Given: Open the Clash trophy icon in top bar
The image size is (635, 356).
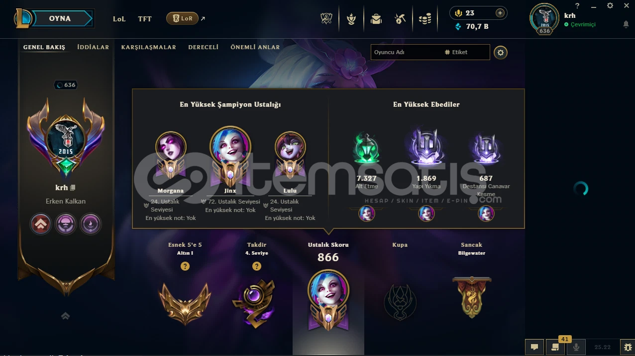Looking at the screenshot, I should (x=326, y=19).
